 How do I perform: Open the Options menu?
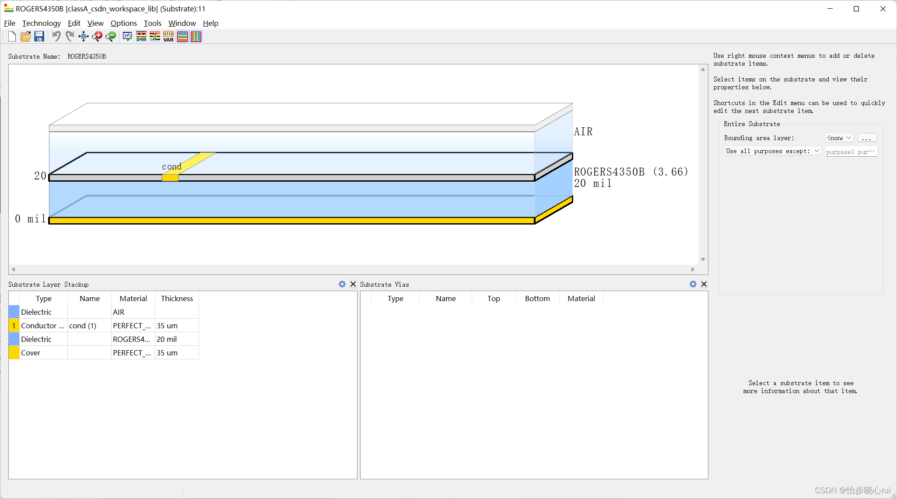tap(123, 23)
